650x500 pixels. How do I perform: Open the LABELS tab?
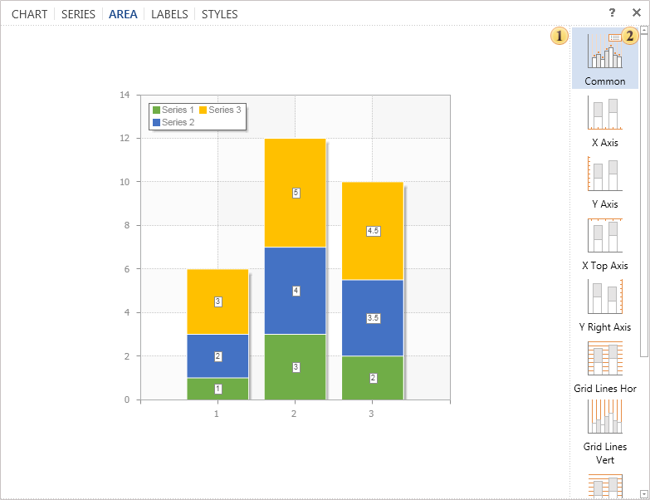point(169,14)
